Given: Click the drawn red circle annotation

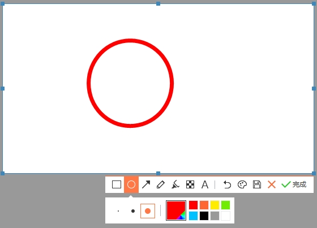Looking at the screenshot, I should [x=130, y=41].
